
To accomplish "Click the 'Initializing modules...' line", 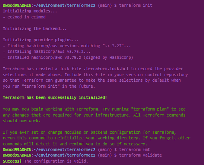I will (x=30, y=11).
